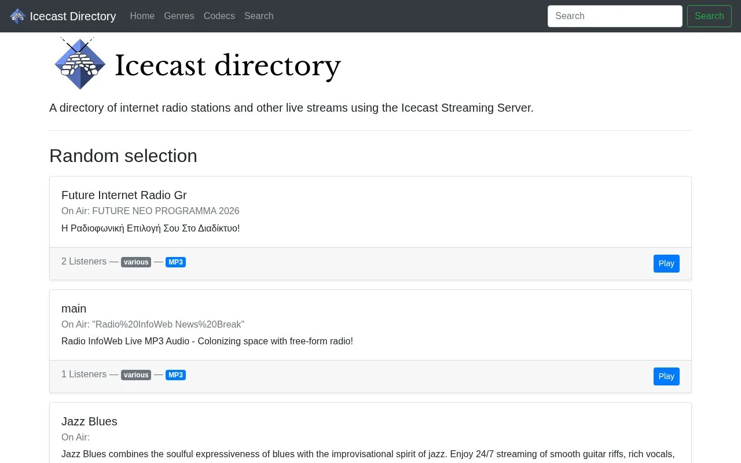
Task: Select the MP3 codec badge under main station
Action: [x=175, y=375]
